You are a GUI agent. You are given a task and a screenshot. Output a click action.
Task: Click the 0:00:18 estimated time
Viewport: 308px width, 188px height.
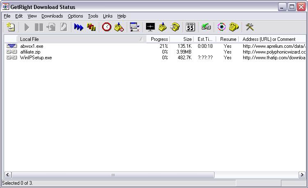click(x=205, y=46)
